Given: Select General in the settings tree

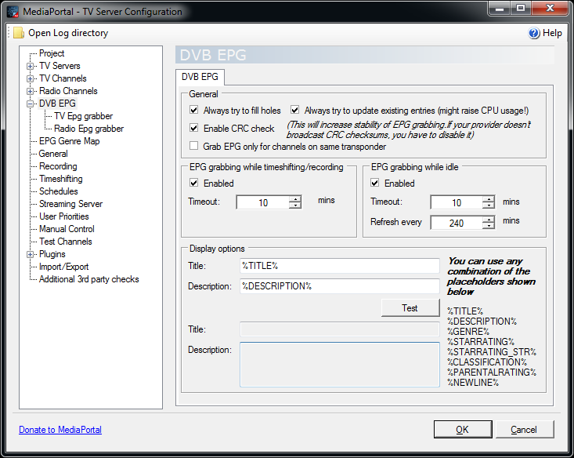Looking at the screenshot, I should click(53, 154).
